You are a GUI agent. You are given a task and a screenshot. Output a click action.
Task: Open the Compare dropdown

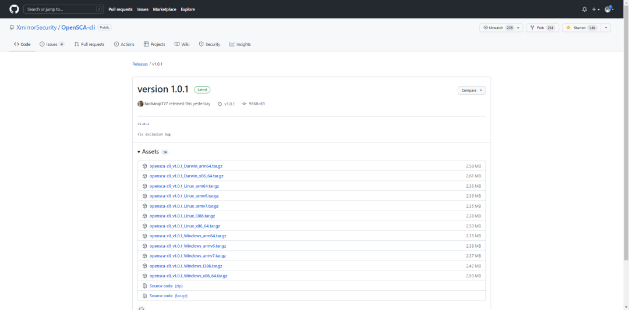pyautogui.click(x=471, y=91)
